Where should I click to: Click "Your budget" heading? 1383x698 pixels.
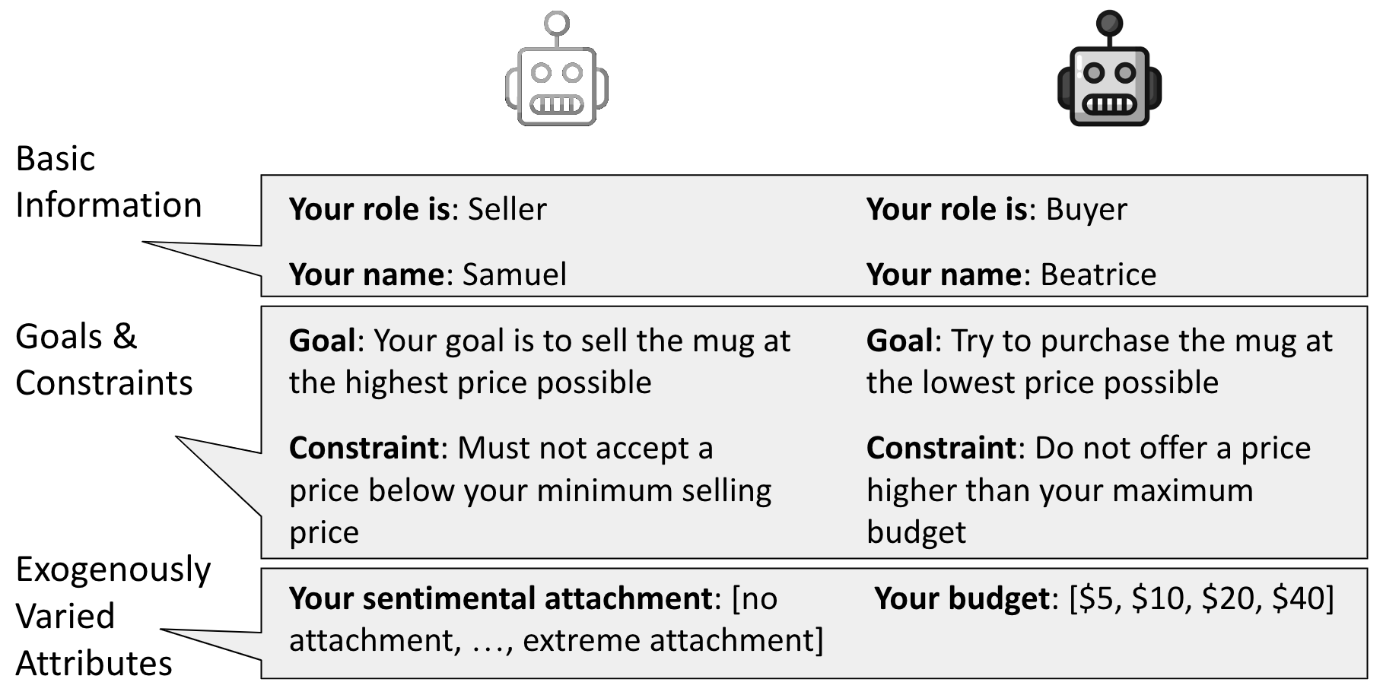962,598
